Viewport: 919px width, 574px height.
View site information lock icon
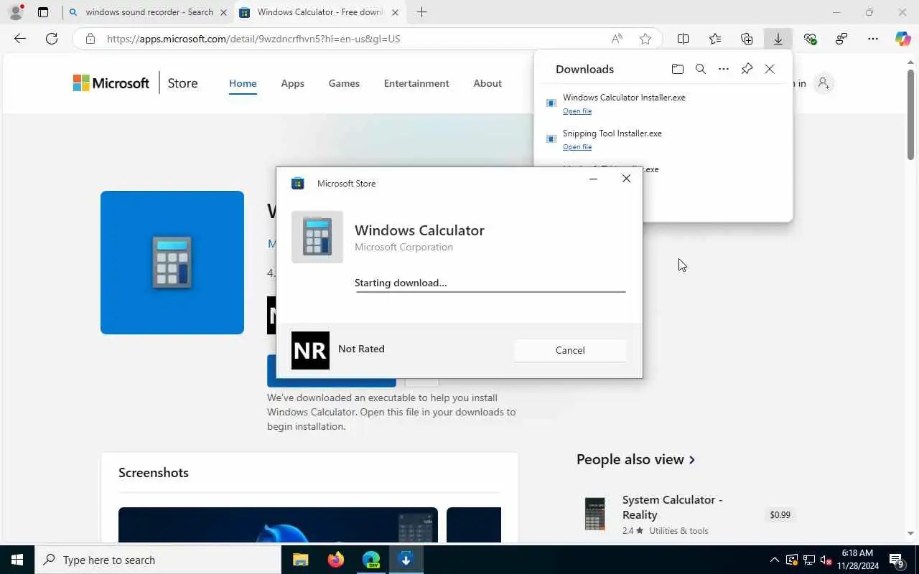click(x=90, y=39)
